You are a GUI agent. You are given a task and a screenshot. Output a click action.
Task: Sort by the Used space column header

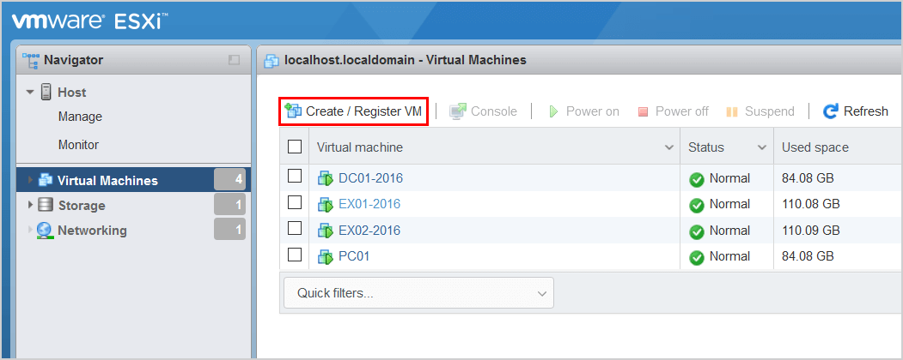815,147
